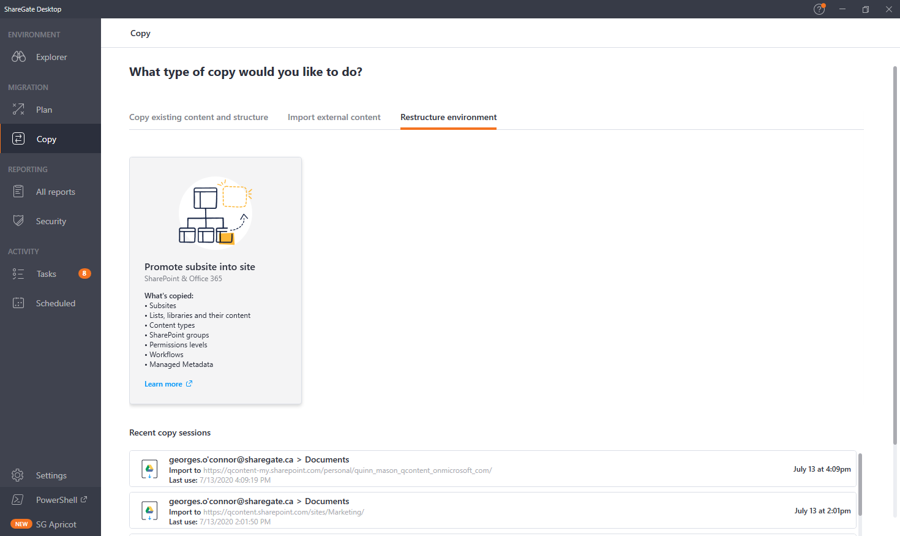Click the orange Tasks count badge
This screenshot has width=900, height=536.
(x=84, y=273)
